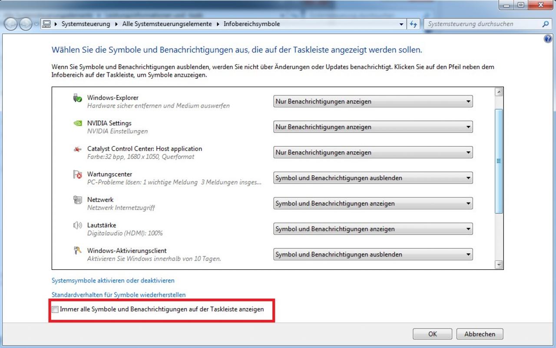This screenshot has height=348, width=556.
Task: Click the Windows-Aktivierungsclient keys icon
Action: [77, 251]
